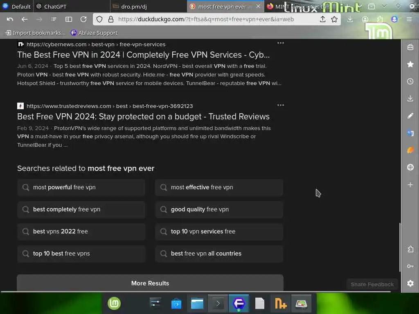Click the trustedreviews.com result URL breadcrumb

(x=110, y=106)
